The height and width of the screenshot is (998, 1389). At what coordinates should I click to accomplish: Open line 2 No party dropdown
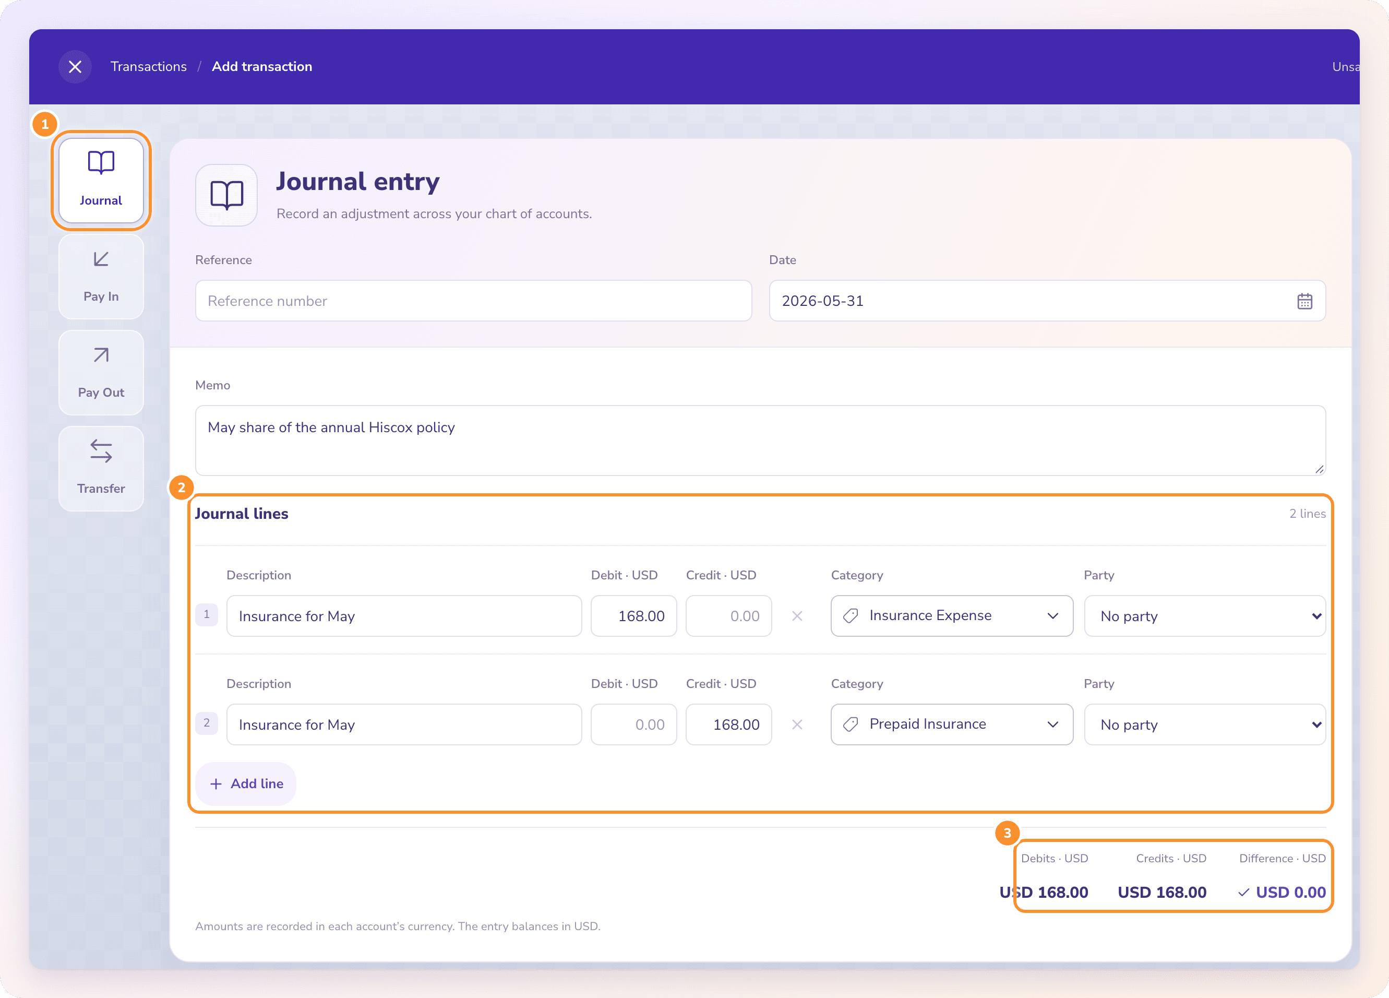(1205, 724)
